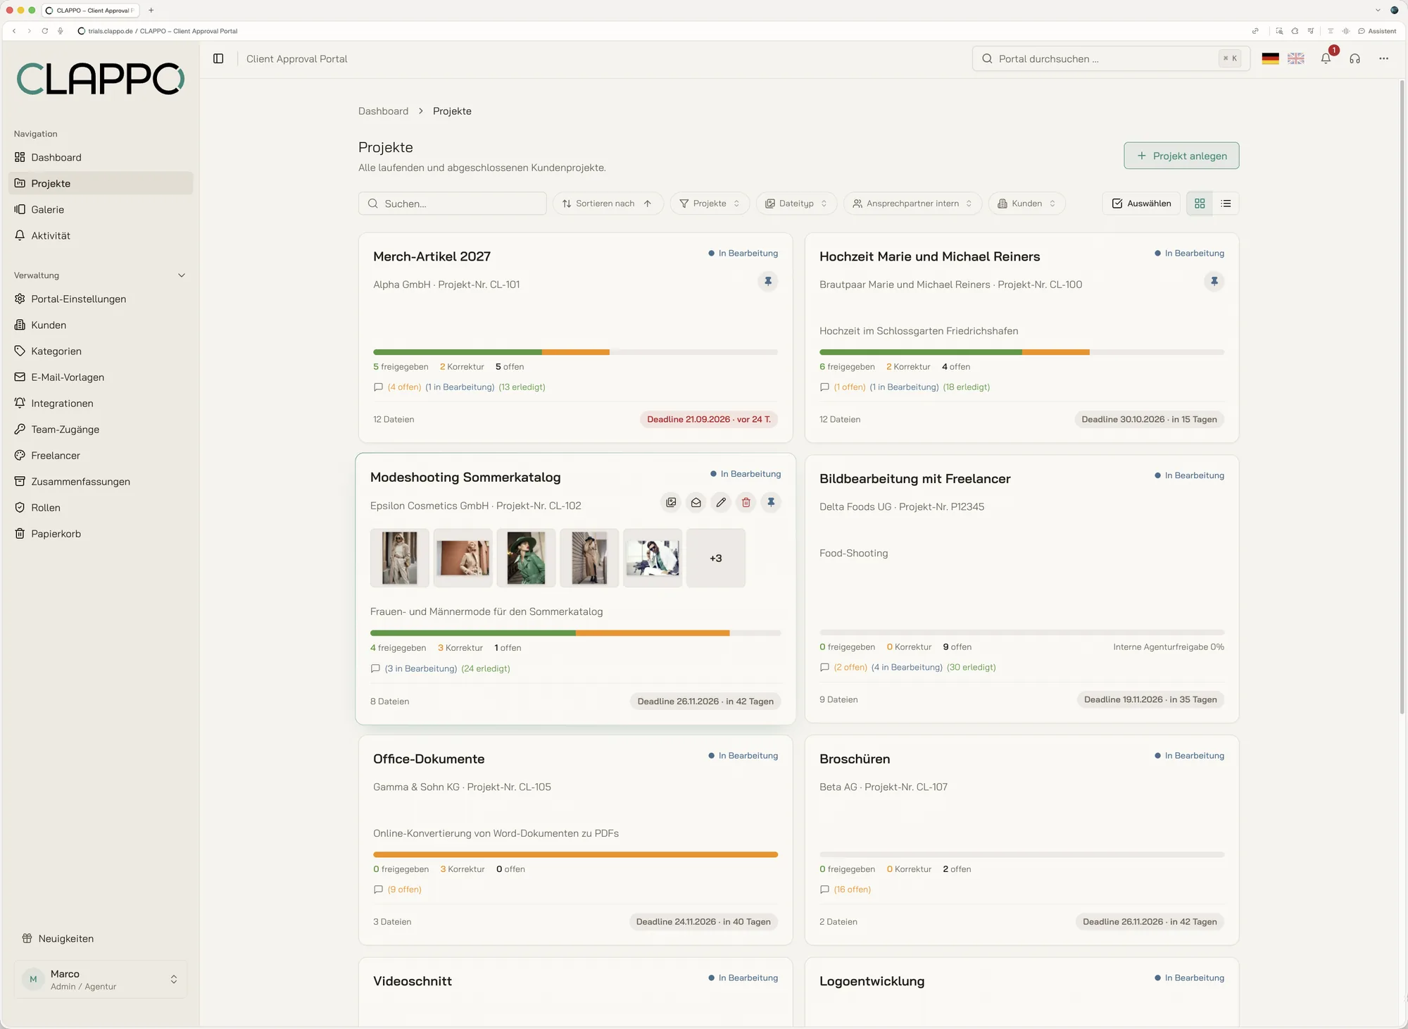Toggle sort direction arrow in Sortieren nach
This screenshot has height=1029, width=1408.
click(648, 204)
